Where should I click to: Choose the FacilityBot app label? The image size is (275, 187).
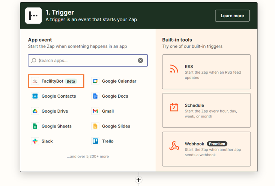(x=52, y=81)
